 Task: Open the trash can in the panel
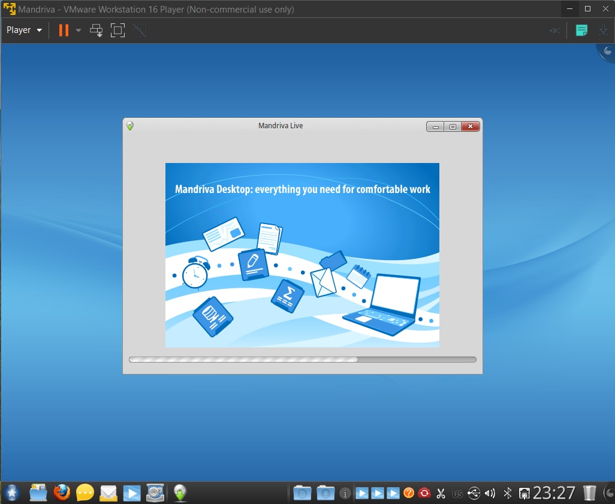tap(589, 493)
